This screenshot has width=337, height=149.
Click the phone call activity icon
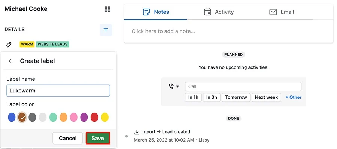point(171,86)
